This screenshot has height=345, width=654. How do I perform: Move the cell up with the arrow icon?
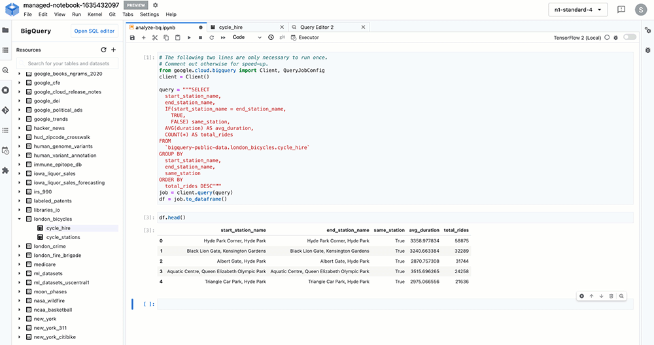click(x=591, y=296)
